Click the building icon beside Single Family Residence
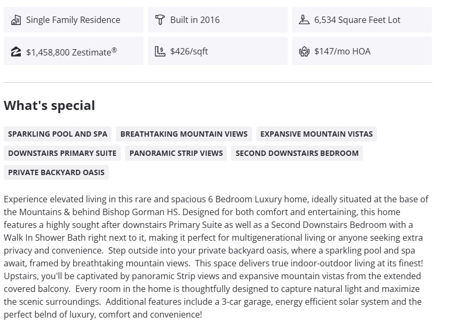The width and height of the screenshot is (449, 324). (16, 20)
